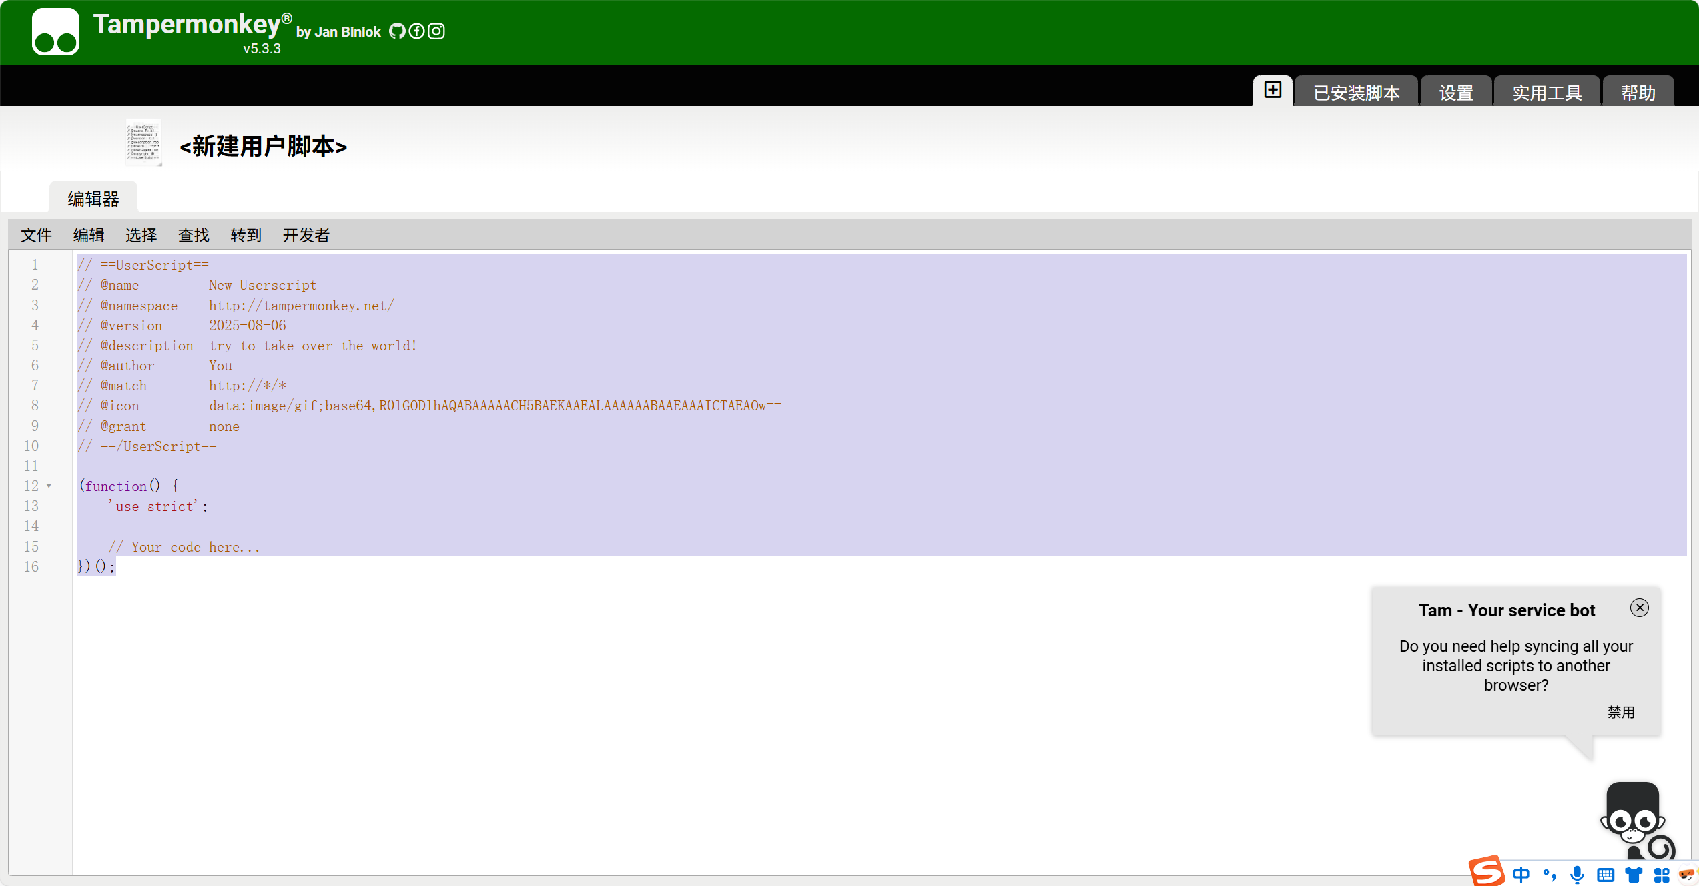Toggle Chinese/English input mode '中'
The width and height of the screenshot is (1699, 886).
point(1521,874)
